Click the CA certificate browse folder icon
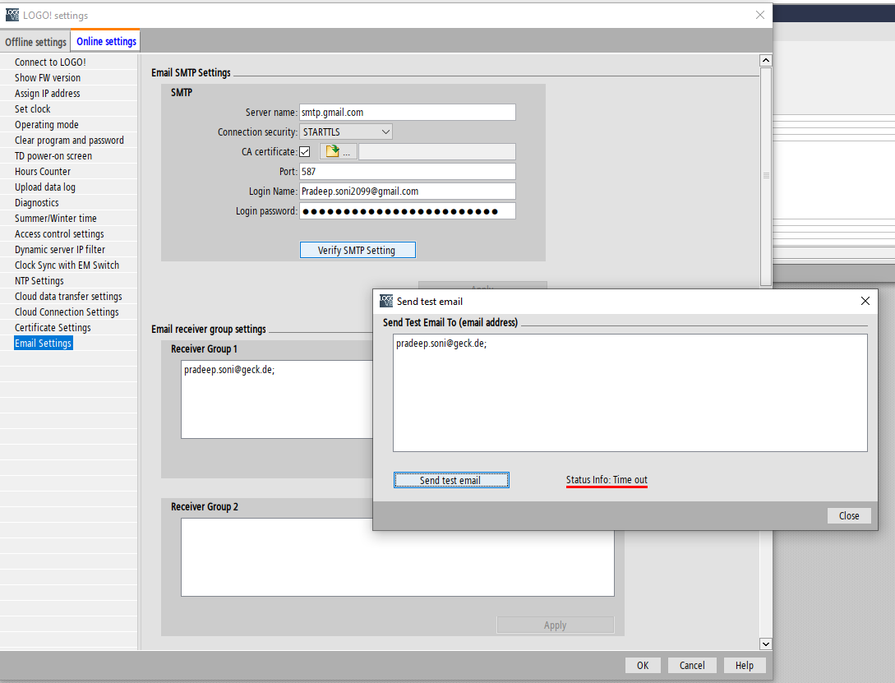The height and width of the screenshot is (683, 895). 338,152
